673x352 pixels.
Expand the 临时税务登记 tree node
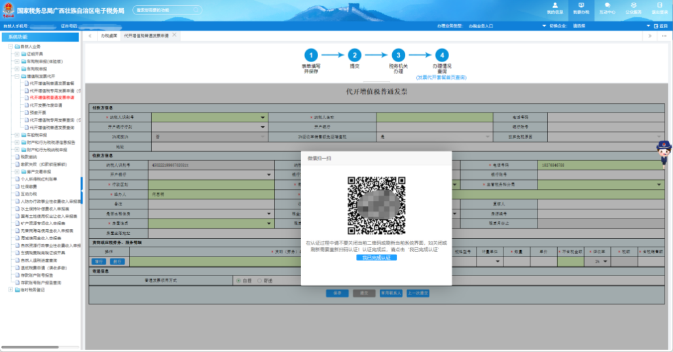pyautogui.click(x=10, y=290)
